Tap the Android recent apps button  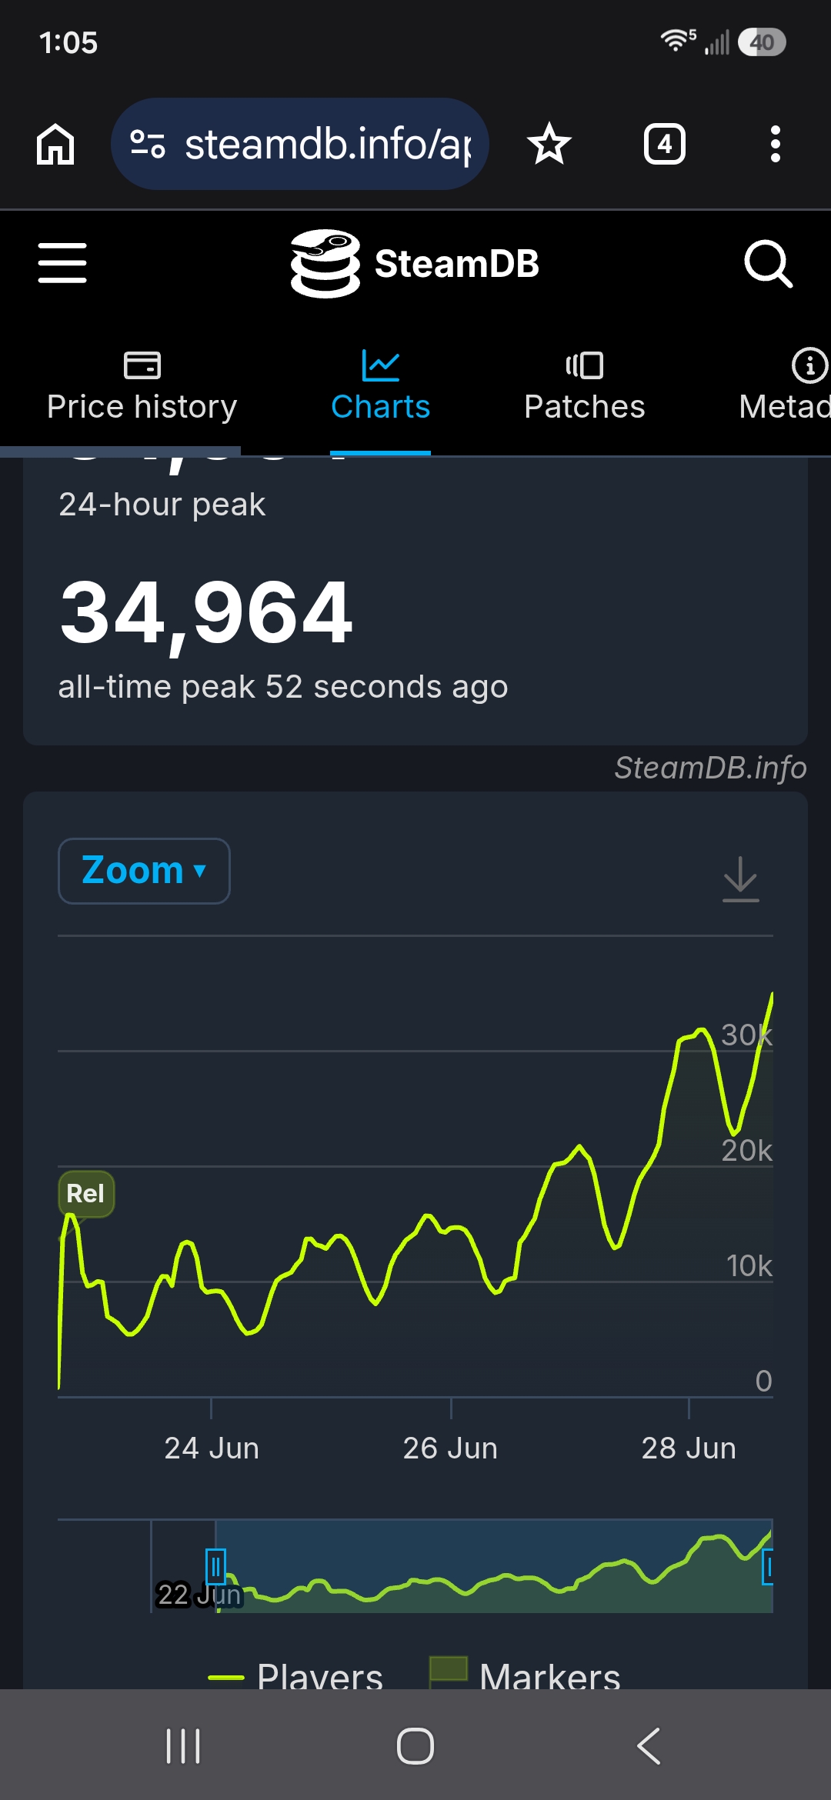tap(183, 1745)
